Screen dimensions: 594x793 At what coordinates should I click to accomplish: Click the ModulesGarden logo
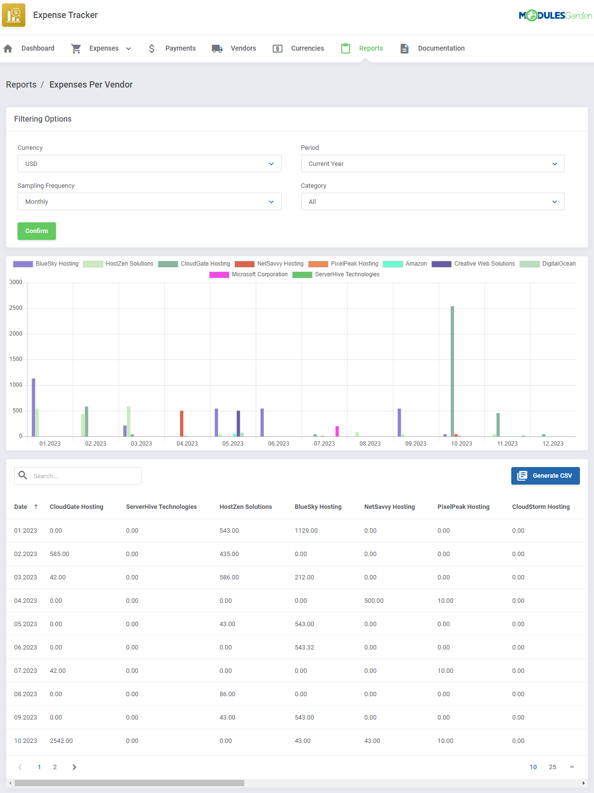click(555, 16)
